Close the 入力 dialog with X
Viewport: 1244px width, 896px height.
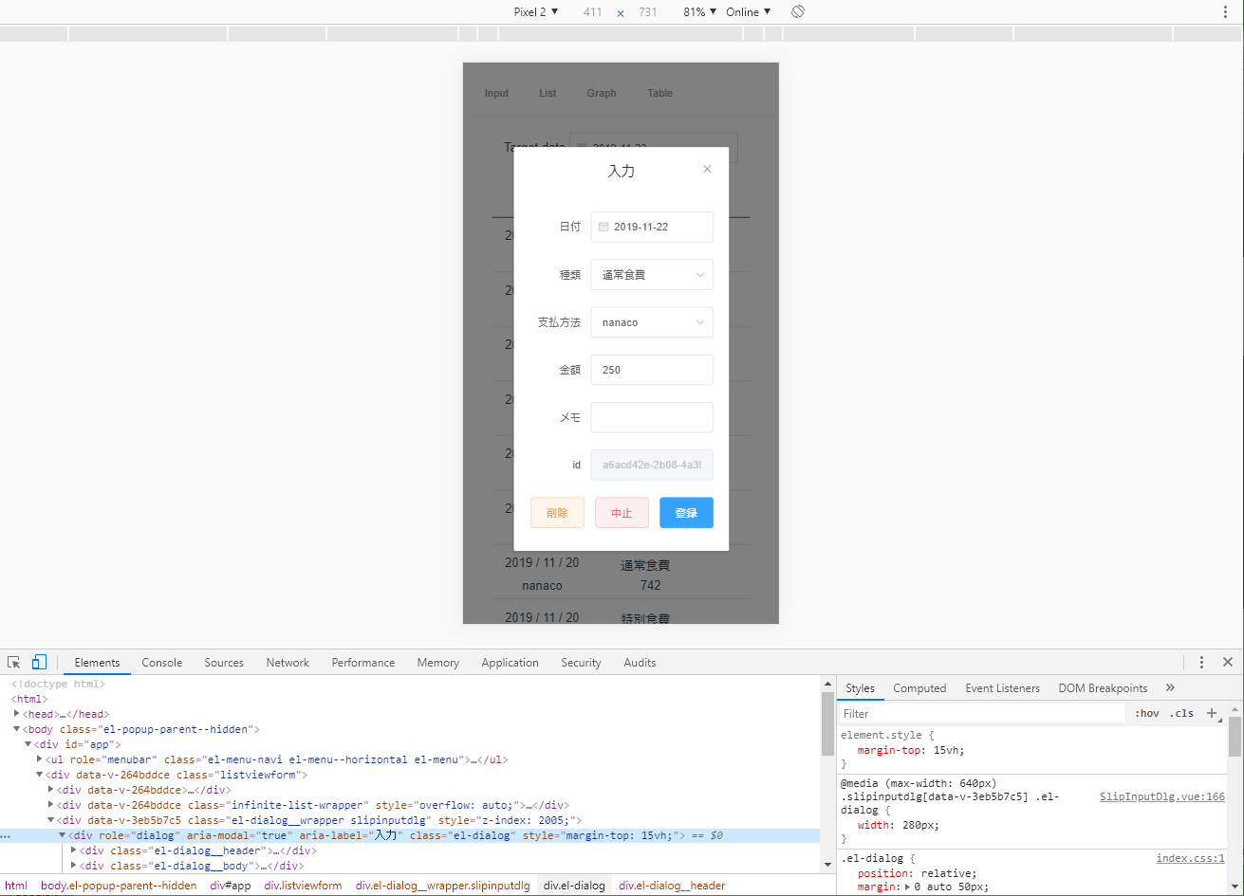tap(707, 169)
